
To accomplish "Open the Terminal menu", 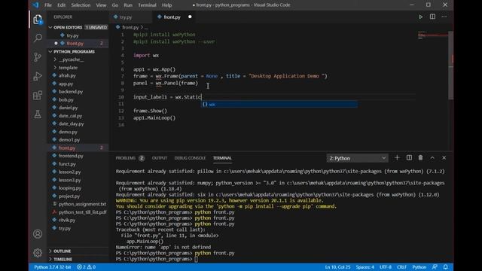I will (x=148, y=5).
